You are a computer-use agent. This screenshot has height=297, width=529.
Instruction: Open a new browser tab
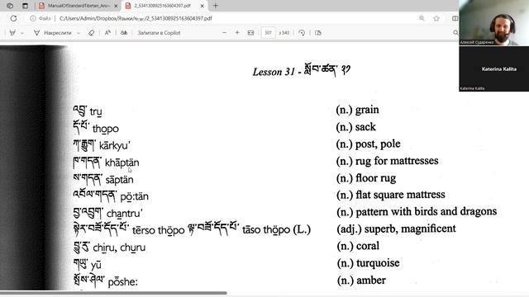coord(216,6)
